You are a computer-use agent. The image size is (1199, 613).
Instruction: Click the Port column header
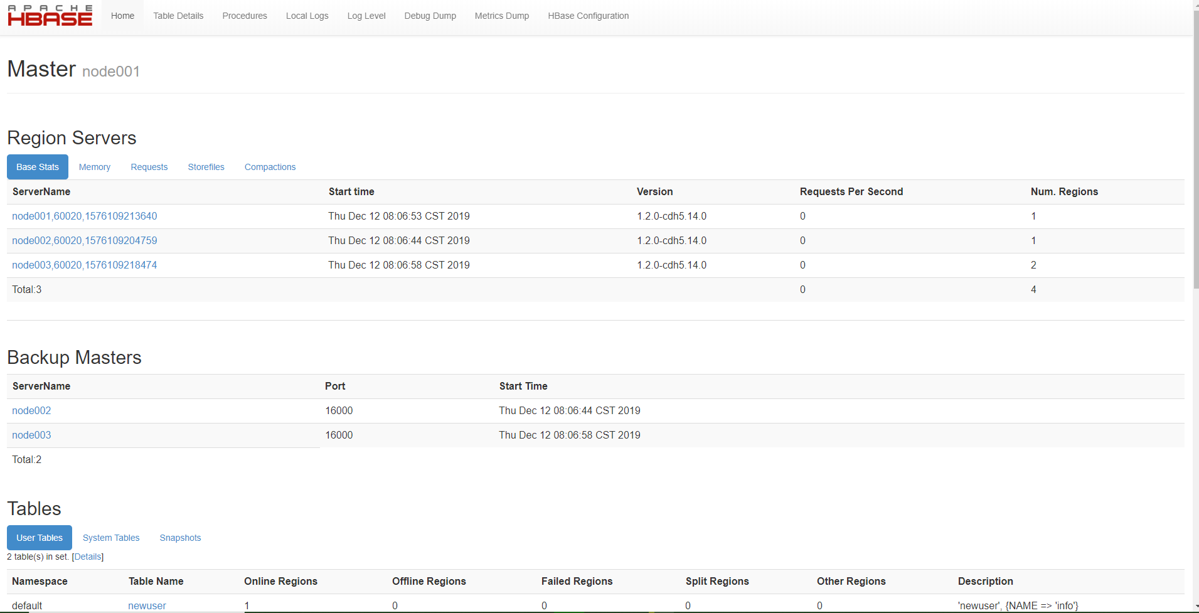point(335,386)
